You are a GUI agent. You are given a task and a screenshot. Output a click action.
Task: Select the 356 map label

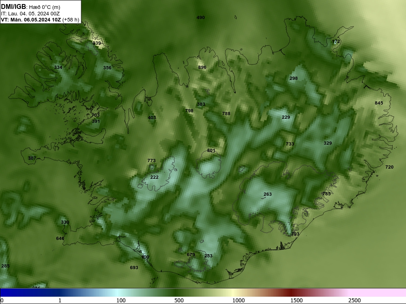point(107,68)
